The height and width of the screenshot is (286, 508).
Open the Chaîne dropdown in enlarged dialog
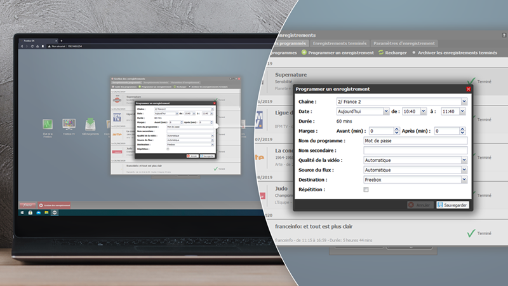point(464,102)
